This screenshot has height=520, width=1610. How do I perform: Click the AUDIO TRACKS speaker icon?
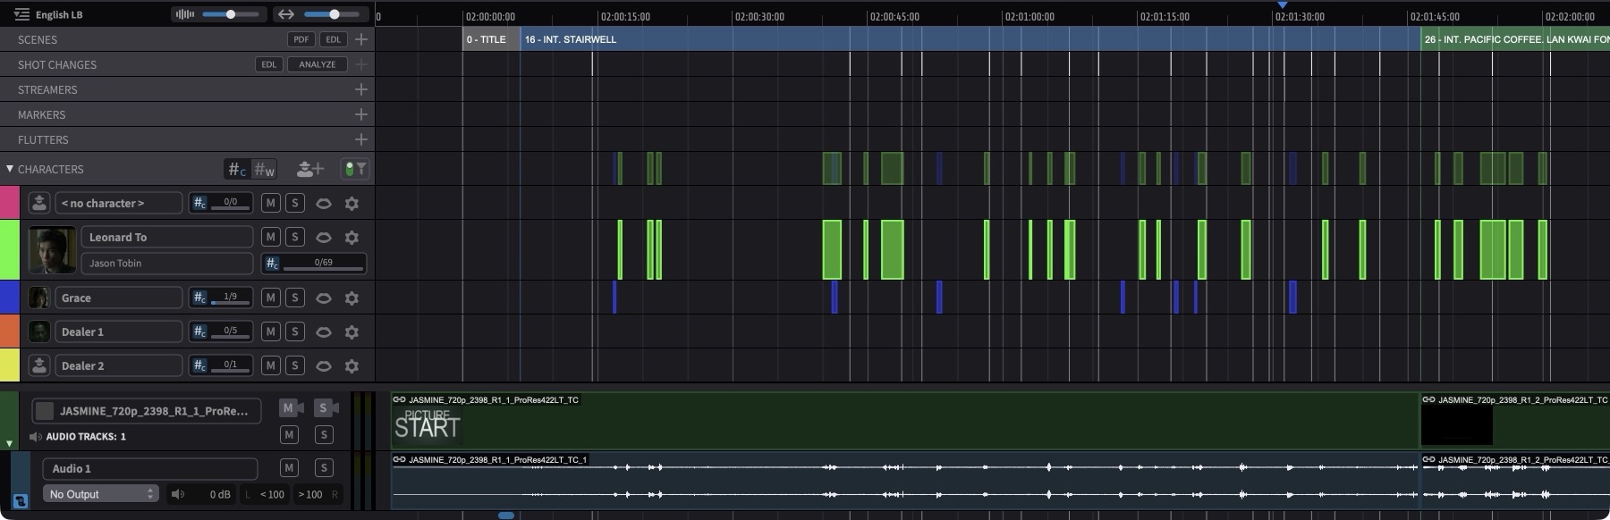pos(35,437)
